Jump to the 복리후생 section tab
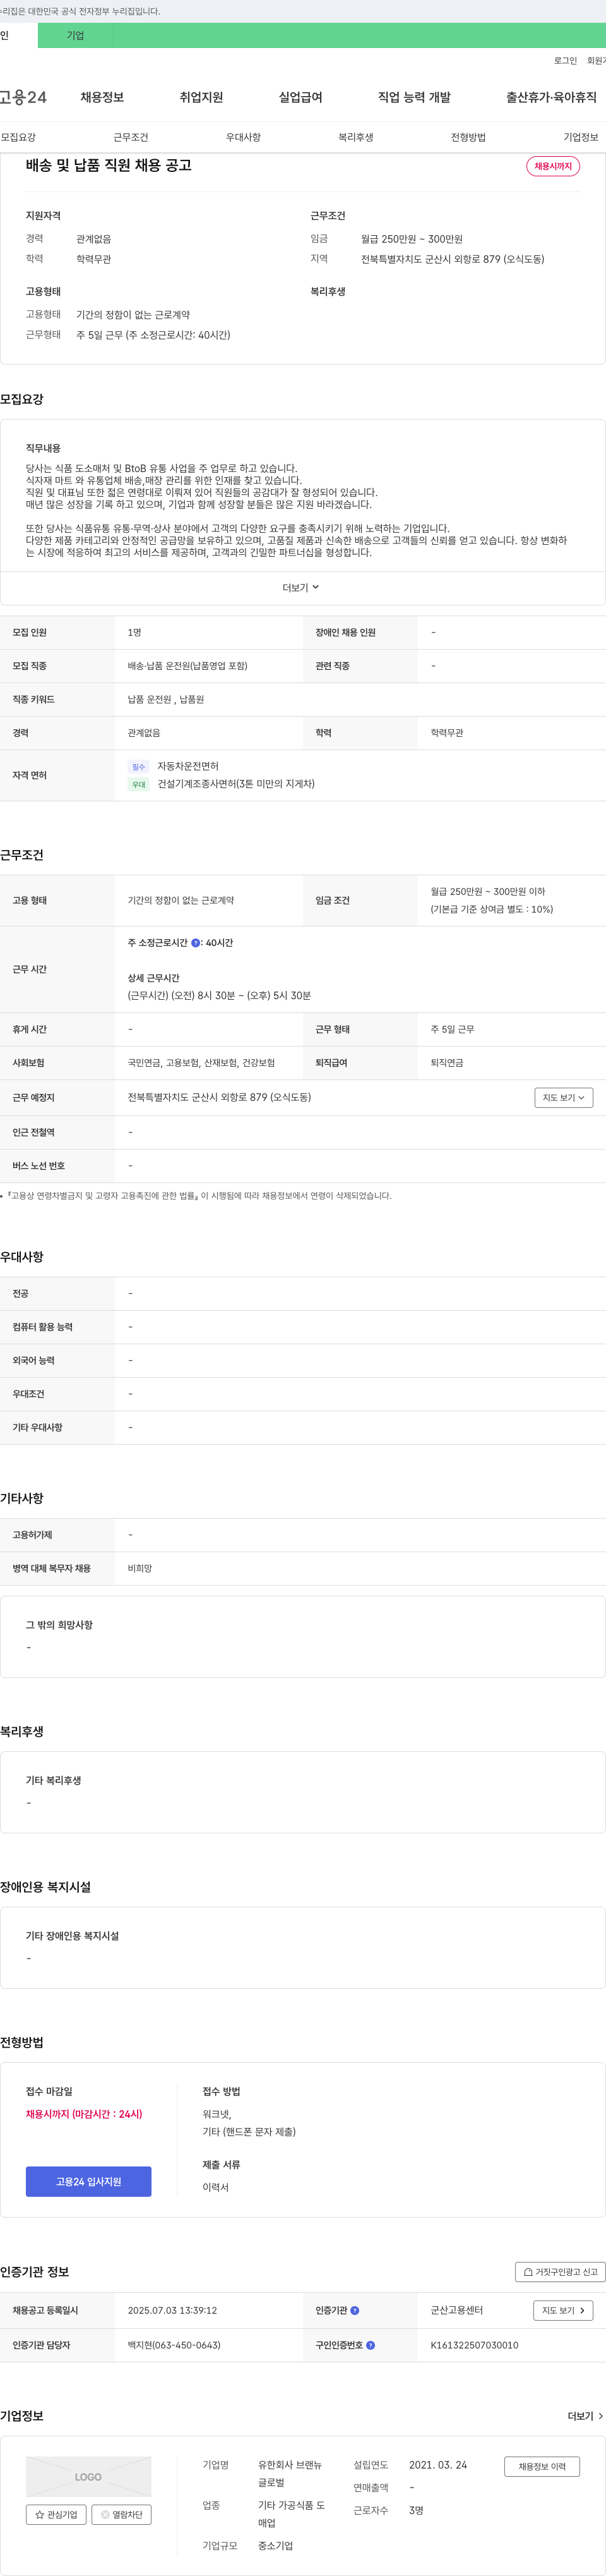The image size is (606, 2576). [355, 137]
